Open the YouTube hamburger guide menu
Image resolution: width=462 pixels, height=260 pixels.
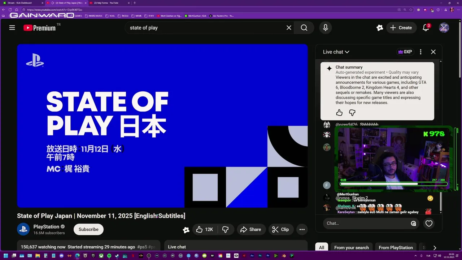tap(12, 28)
